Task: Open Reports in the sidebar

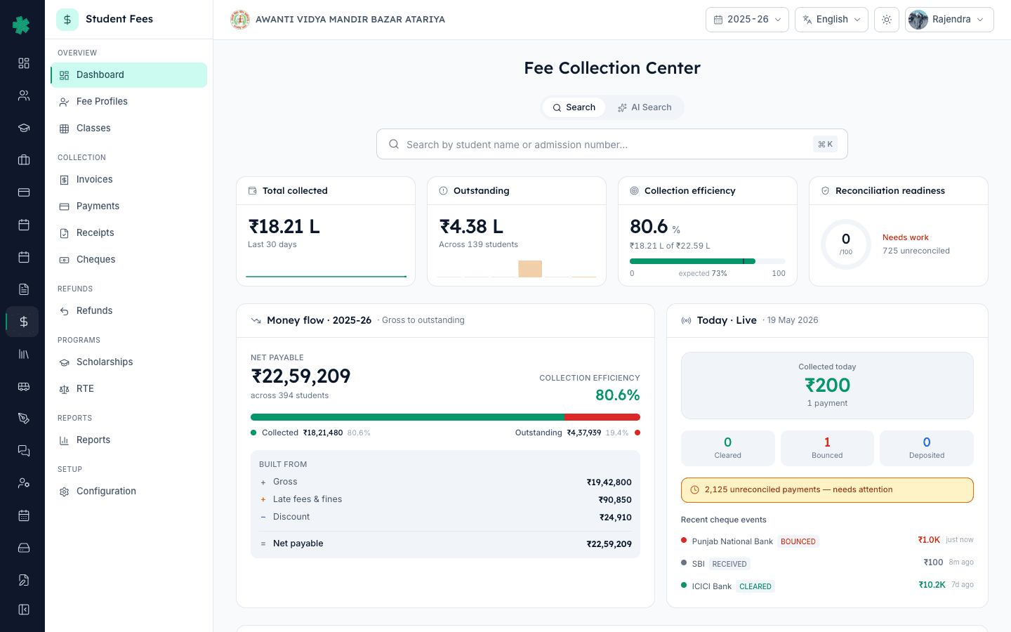Action: [x=128, y=440]
